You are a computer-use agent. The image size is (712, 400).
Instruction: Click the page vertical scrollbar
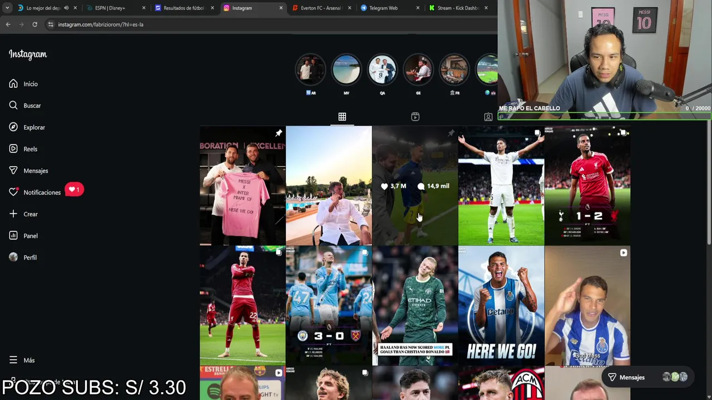[709, 182]
